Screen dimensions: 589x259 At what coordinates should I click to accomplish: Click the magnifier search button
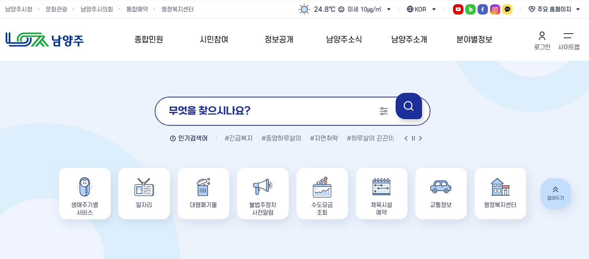(409, 106)
